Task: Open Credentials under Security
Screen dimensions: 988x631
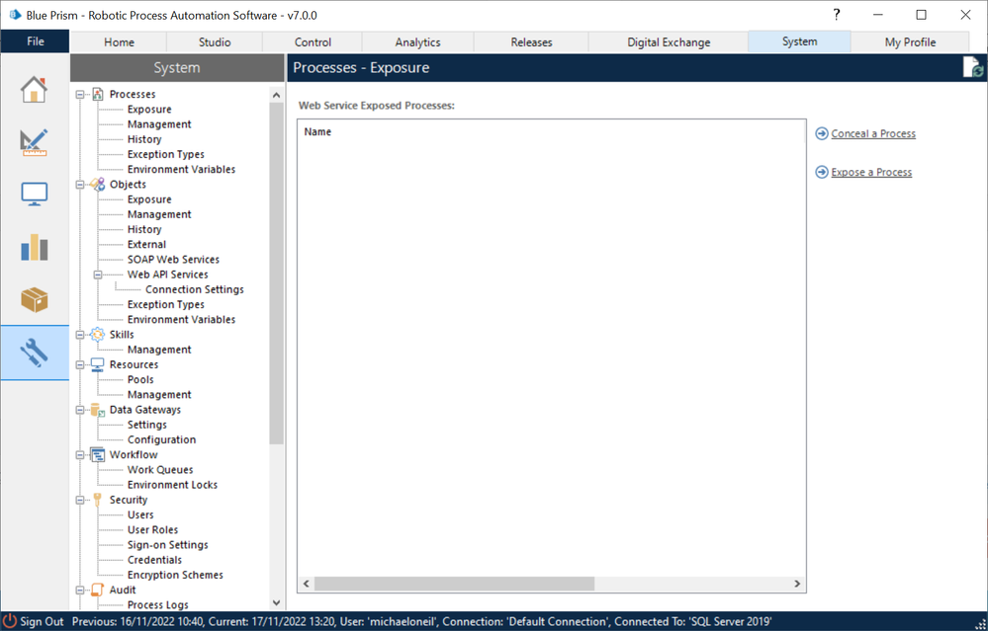Action: click(x=154, y=560)
